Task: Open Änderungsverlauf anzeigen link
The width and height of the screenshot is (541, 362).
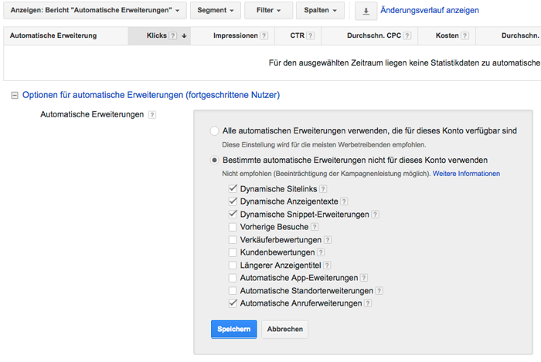Action: (x=430, y=10)
